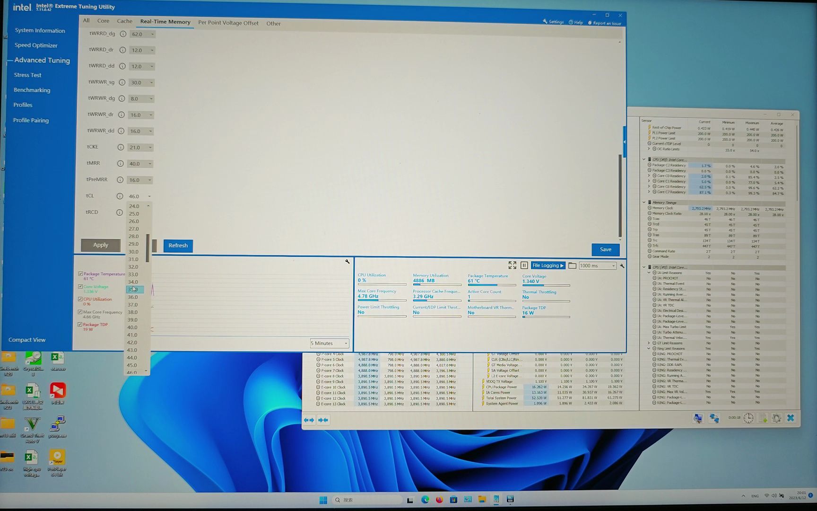Open the 1000 ms logging interval dropdown
This screenshot has width=817, height=511.
(x=597, y=266)
